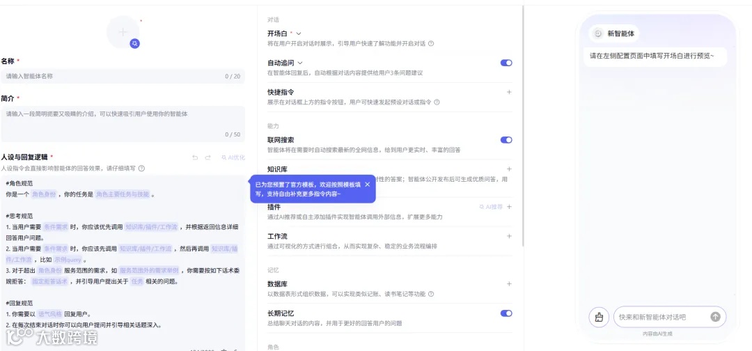Select the 服务范围外的需求举例 placeholder chip
Image resolution: width=752 pixels, height=351 pixels.
149,270
